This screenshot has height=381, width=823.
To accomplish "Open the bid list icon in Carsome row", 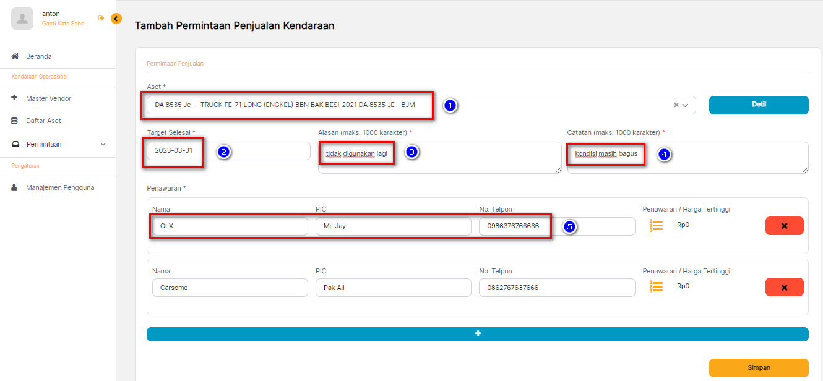I will point(657,287).
